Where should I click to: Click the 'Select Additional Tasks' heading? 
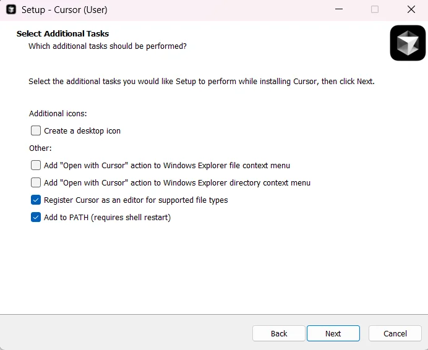click(63, 33)
